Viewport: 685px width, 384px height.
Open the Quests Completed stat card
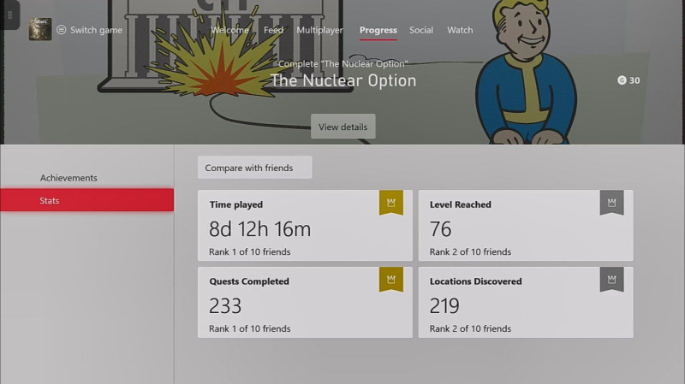(x=305, y=302)
